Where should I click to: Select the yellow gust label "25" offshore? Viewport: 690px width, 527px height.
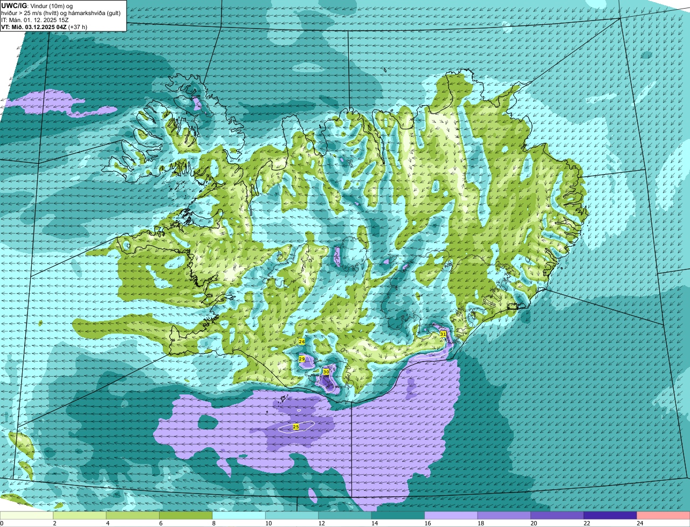click(x=296, y=427)
